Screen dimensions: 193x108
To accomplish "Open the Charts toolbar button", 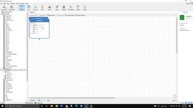I will (85, 8).
